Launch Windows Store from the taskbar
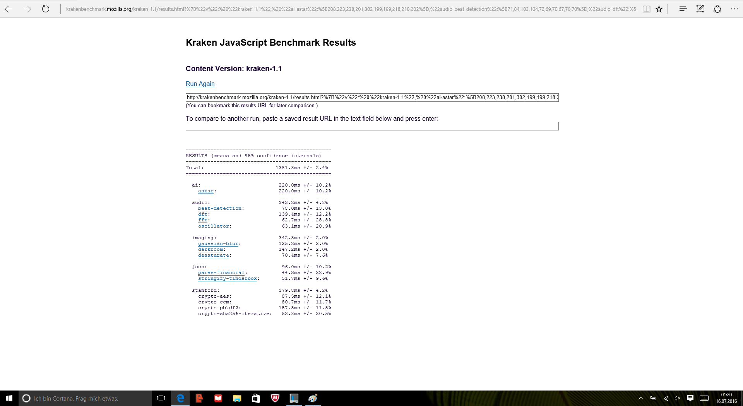This screenshot has height=406, width=743. [x=256, y=398]
